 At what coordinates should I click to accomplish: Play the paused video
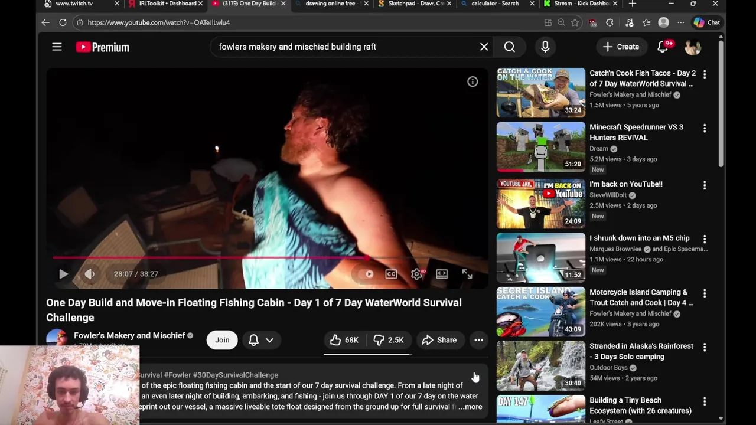[63, 274]
